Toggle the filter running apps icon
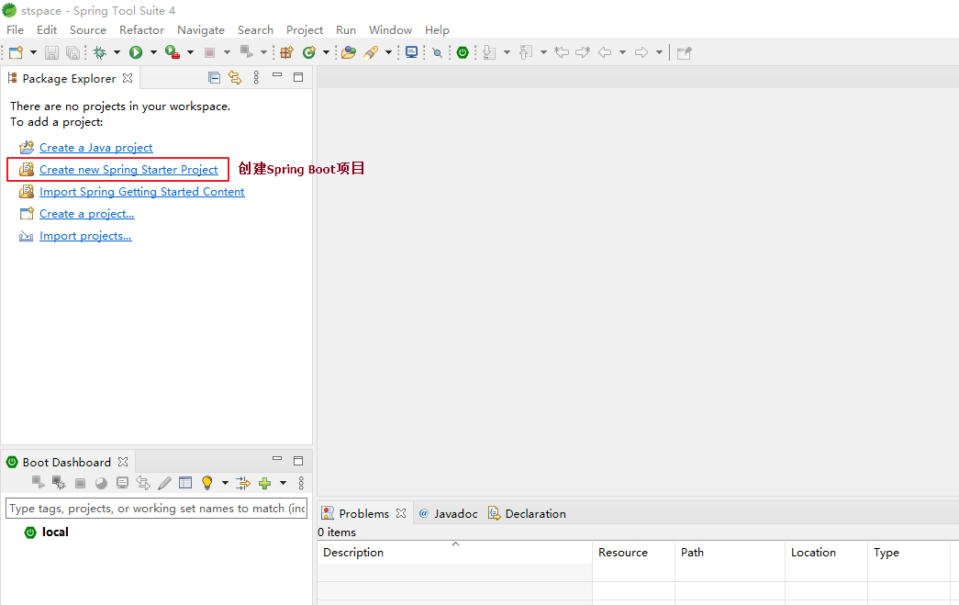Screen dimensions: 959x605 [243, 482]
